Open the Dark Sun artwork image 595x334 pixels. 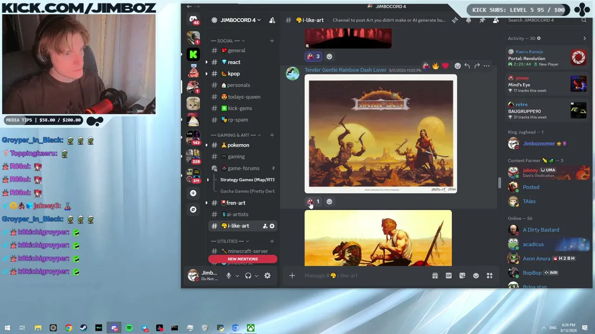pos(381,134)
